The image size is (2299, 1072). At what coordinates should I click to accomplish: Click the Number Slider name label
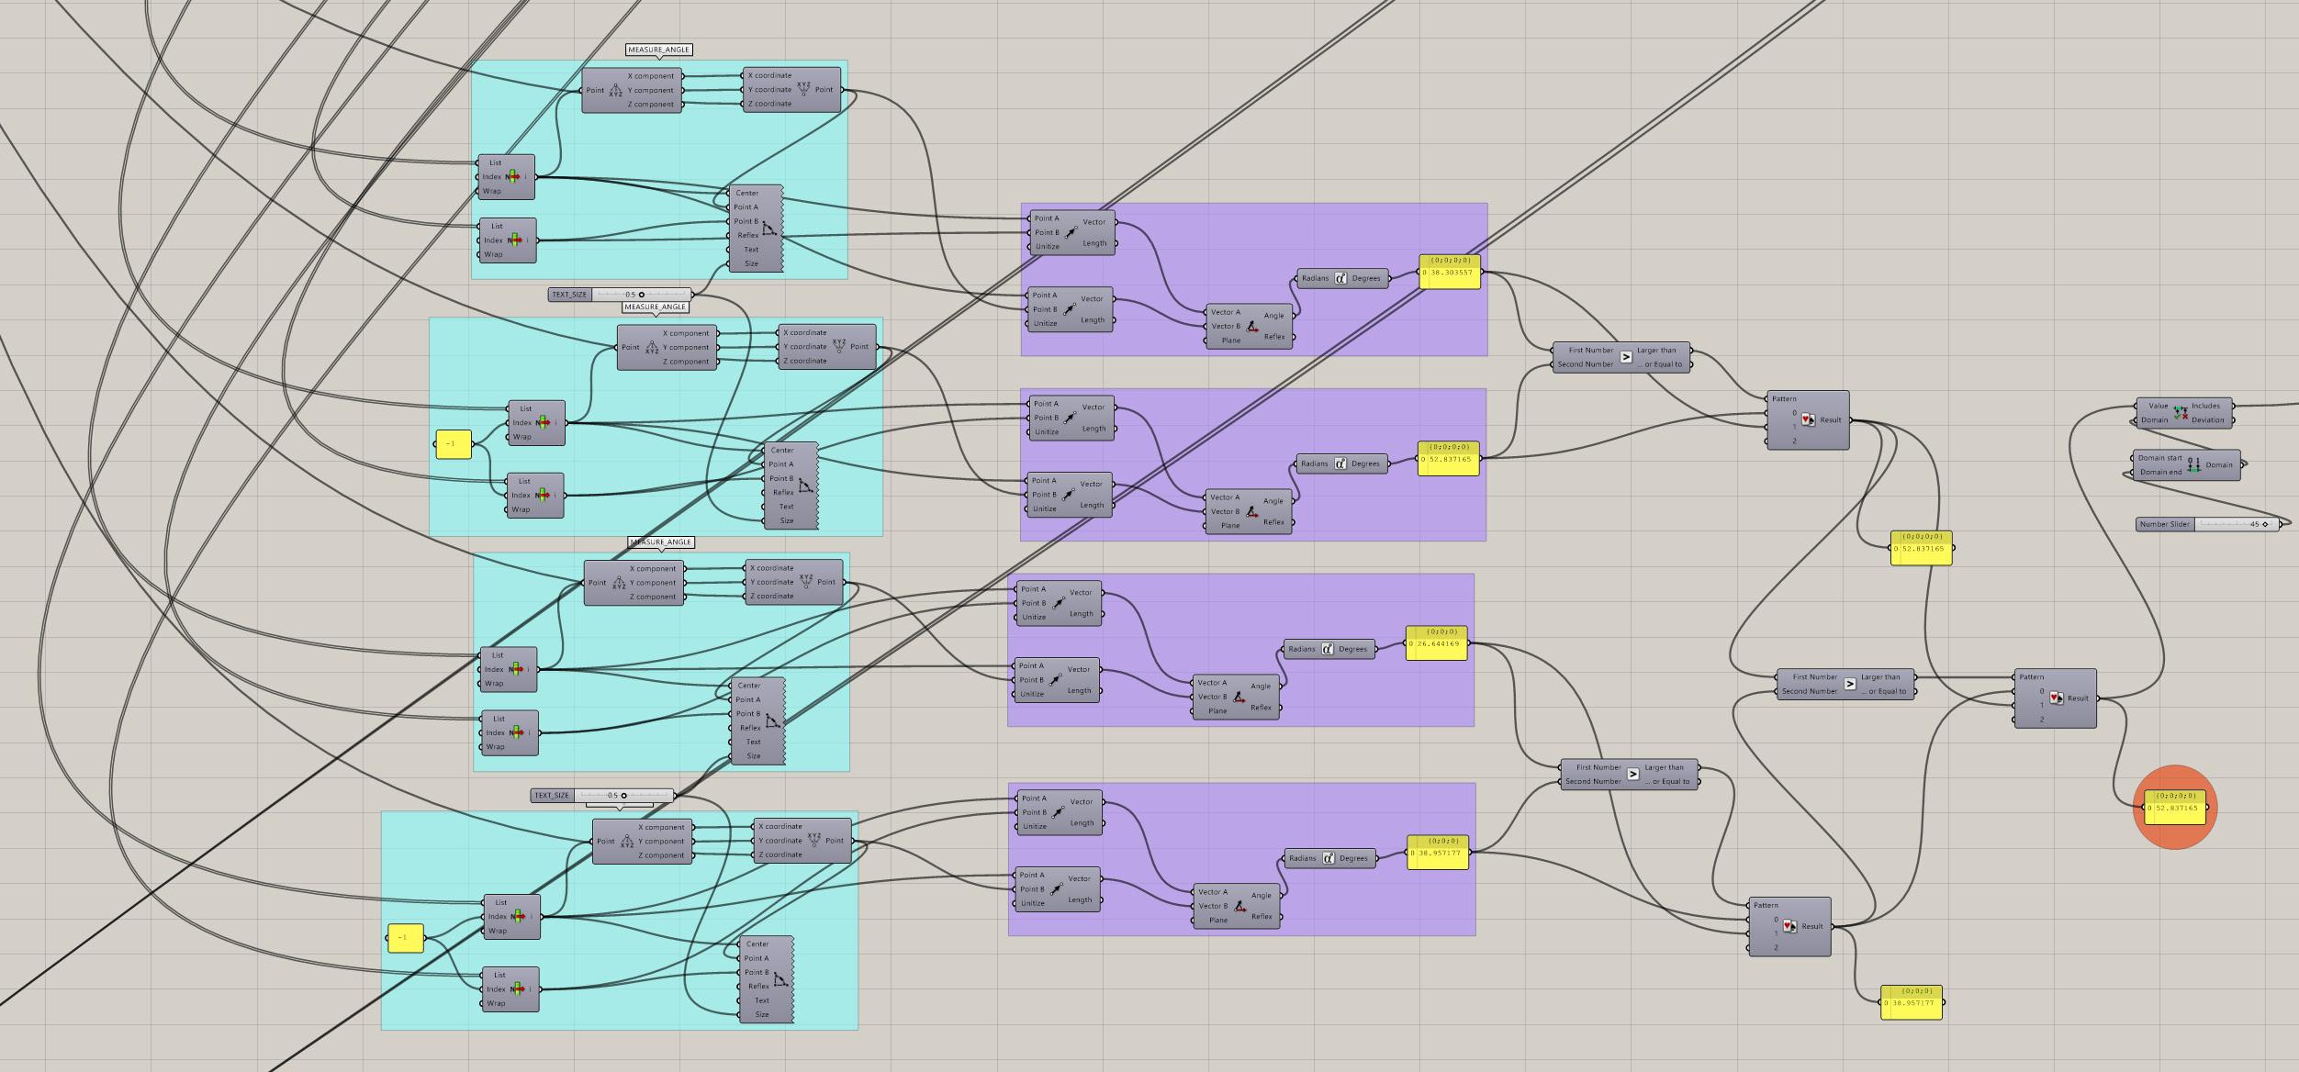(2165, 525)
